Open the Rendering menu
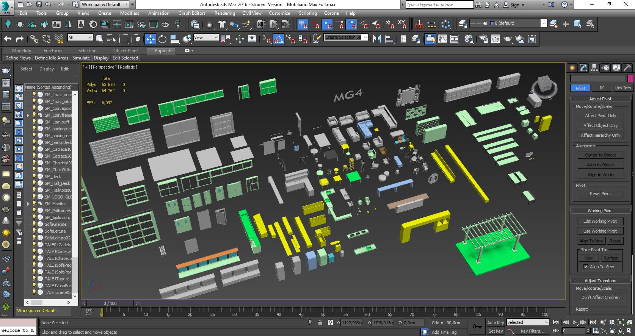 click(224, 13)
